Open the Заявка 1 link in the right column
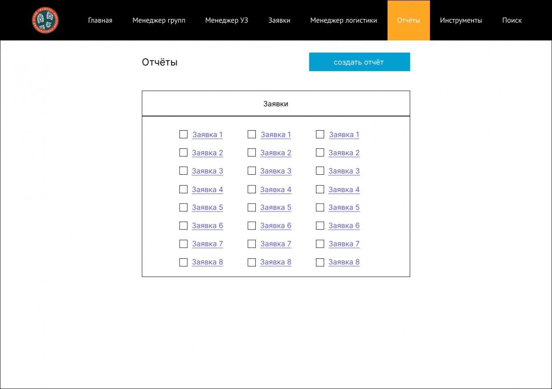This screenshot has height=389, width=552. [344, 135]
